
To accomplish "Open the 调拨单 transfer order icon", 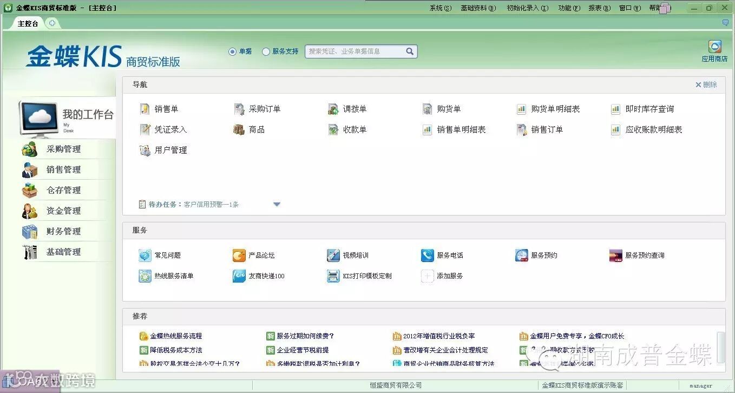I will [x=333, y=109].
